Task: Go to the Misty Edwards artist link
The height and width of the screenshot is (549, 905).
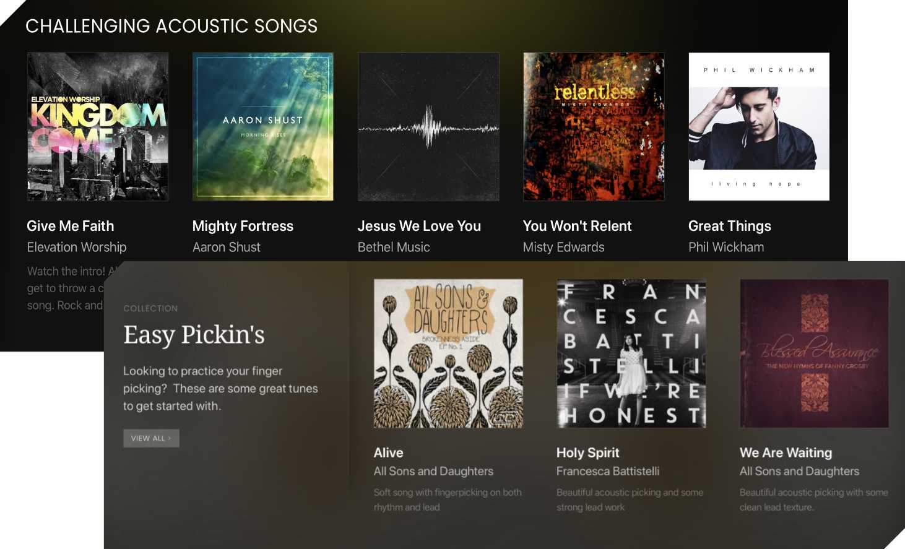Action: (563, 247)
